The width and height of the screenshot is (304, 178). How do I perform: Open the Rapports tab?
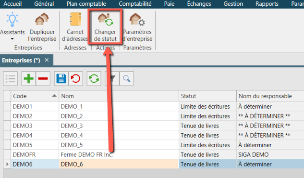coord(267,4)
